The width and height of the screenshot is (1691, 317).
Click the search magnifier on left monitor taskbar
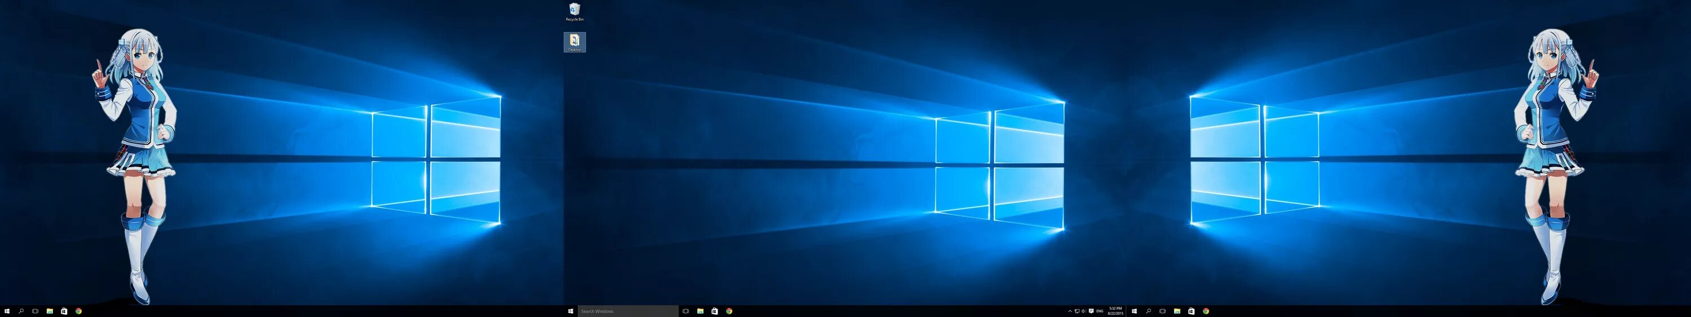[21, 311]
